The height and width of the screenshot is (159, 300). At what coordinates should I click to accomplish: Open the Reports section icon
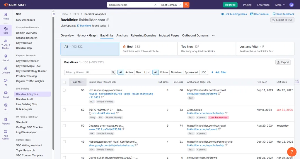pyautogui.click(x=6, y=121)
